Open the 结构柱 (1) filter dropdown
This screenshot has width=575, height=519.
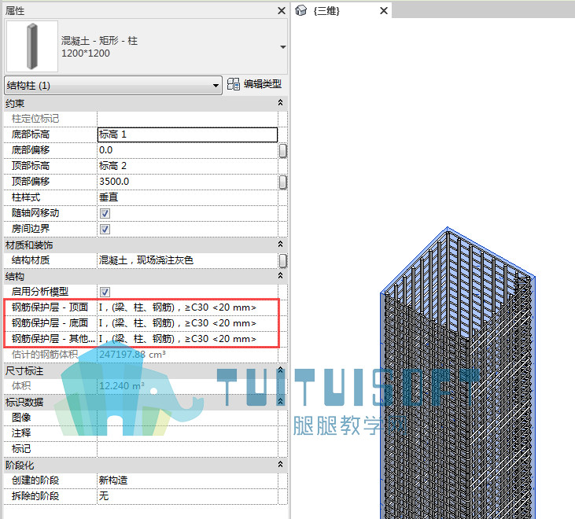(x=113, y=86)
